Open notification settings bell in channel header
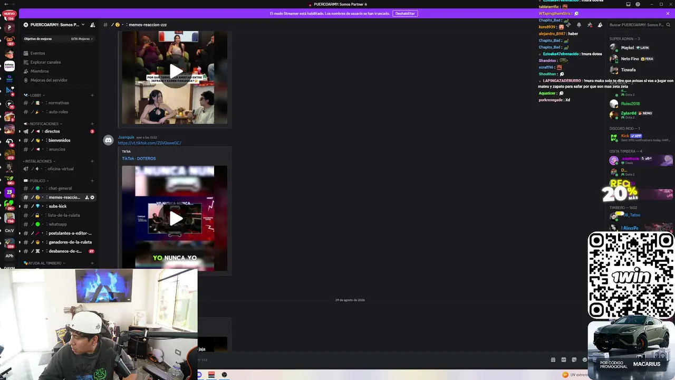The width and height of the screenshot is (675, 380). (578, 25)
